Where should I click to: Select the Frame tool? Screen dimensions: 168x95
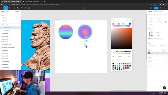pyautogui.click(x=10, y=8)
